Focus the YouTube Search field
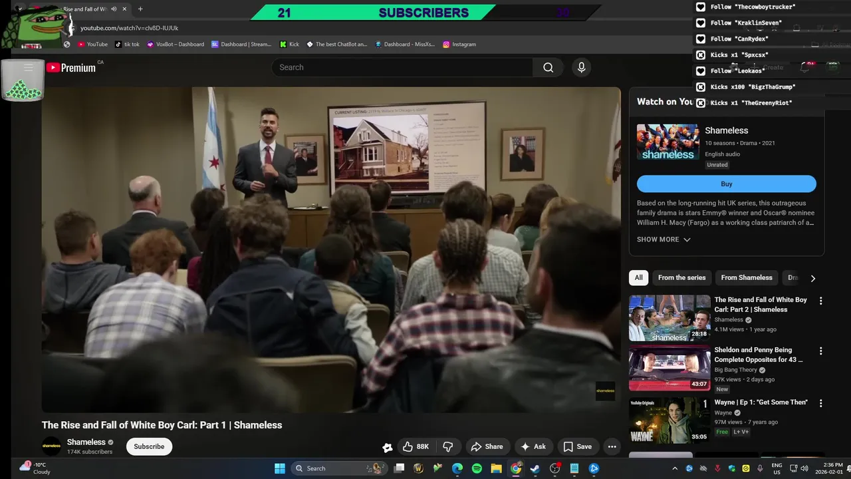Image resolution: width=851 pixels, height=479 pixels. point(402,67)
